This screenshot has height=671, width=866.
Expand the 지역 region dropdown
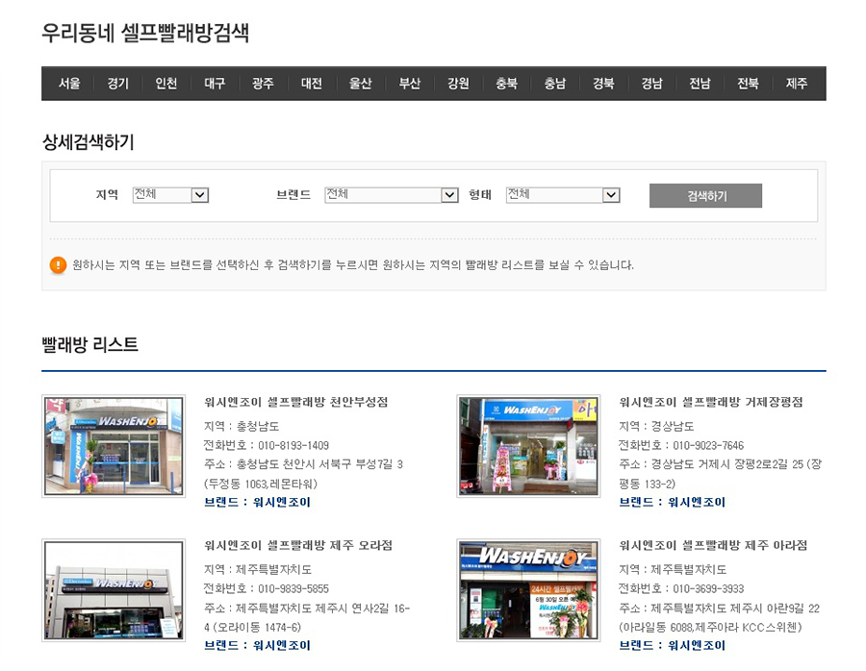(x=170, y=195)
